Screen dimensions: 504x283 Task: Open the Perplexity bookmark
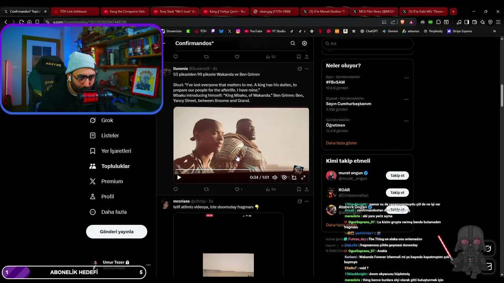433,31
